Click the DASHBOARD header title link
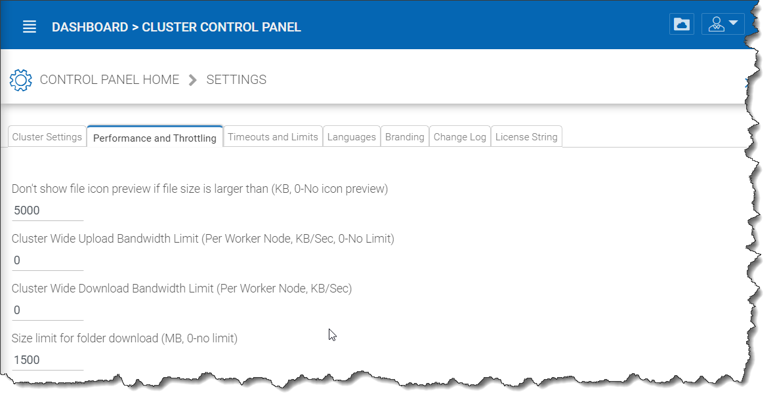775x402 pixels. click(90, 27)
